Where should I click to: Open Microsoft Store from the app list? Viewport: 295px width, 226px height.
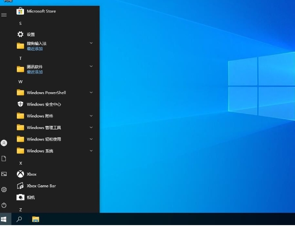[x=41, y=11]
